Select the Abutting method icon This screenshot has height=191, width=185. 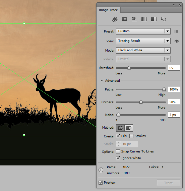pos(120,128)
